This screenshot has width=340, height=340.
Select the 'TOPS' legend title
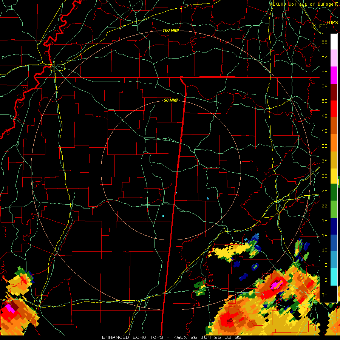[x=332, y=23]
